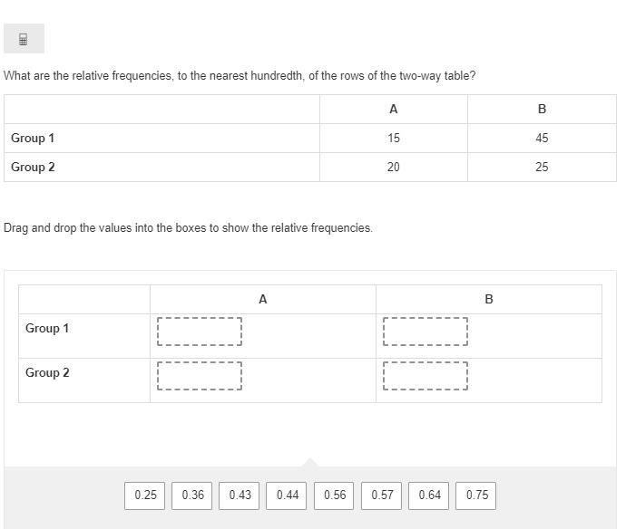Screen dimensions: 626x529
Task: Pick the 0.44 answer tile
Action: pos(288,495)
